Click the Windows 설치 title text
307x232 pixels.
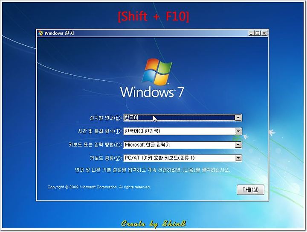click(59, 33)
